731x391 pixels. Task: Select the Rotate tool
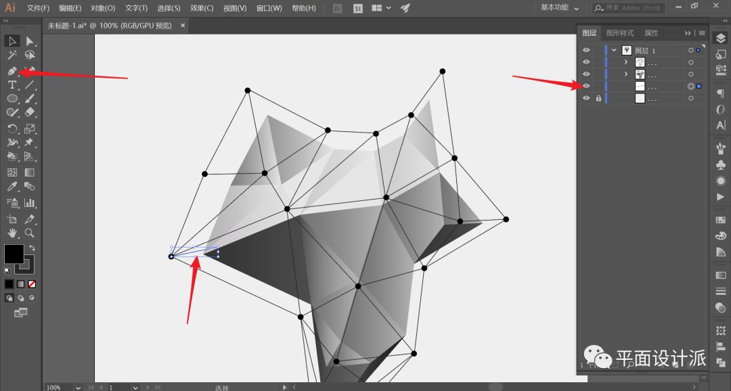[12, 129]
